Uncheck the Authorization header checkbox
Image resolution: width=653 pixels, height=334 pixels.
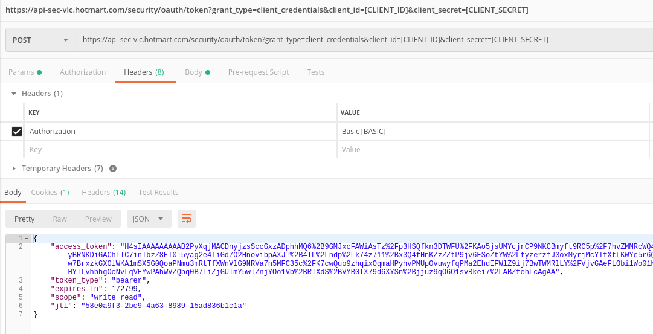(x=17, y=132)
